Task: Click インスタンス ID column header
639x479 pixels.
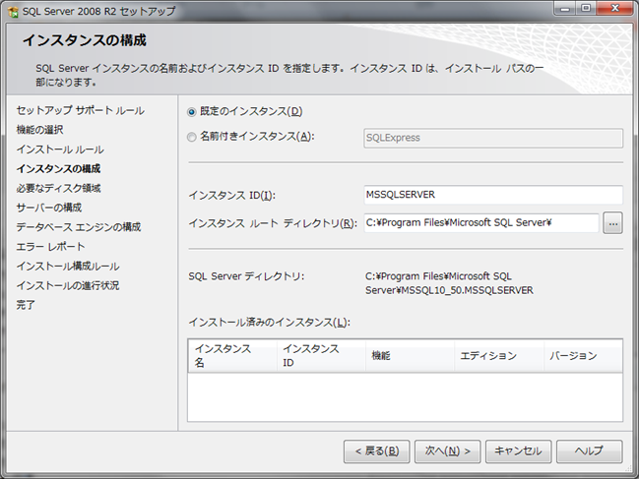Action: point(321,356)
